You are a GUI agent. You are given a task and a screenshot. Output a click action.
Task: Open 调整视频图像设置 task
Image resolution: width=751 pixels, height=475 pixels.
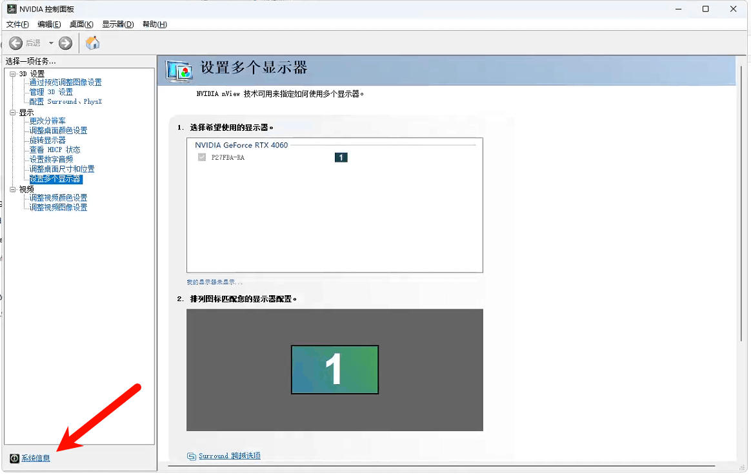tap(59, 207)
